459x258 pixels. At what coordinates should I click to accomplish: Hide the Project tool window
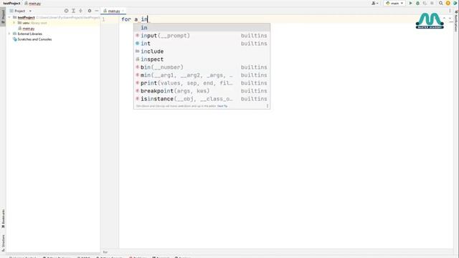click(97, 11)
